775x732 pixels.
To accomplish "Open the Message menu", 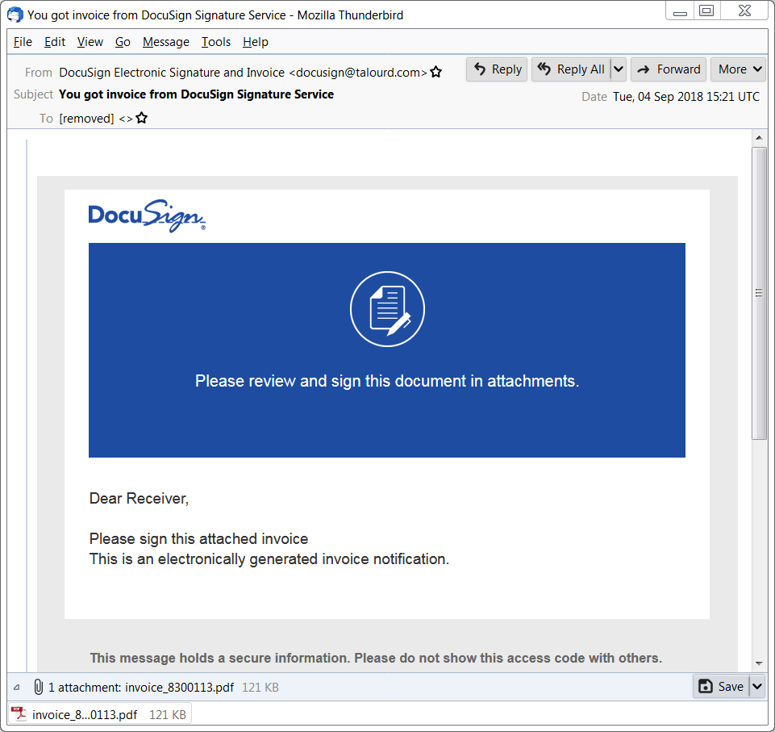I will tap(165, 42).
